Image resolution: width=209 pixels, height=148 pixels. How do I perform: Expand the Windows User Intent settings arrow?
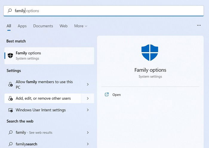pyautogui.click(x=88, y=110)
